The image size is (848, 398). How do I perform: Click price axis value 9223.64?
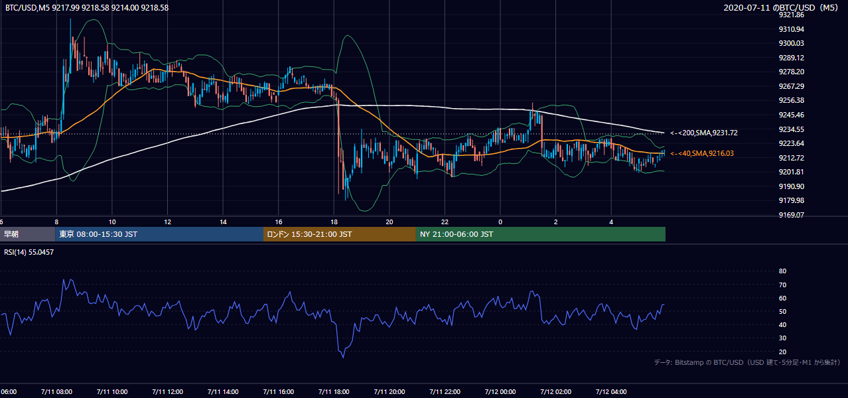pos(791,143)
